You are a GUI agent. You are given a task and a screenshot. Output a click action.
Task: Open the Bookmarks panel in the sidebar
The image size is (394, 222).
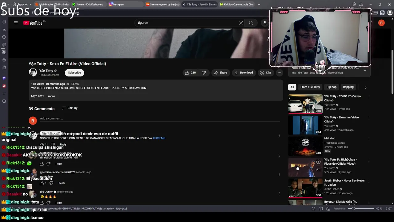[4, 22]
